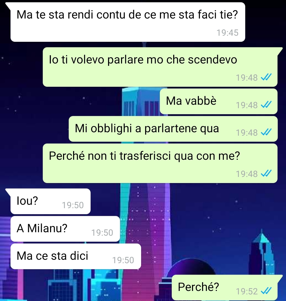The height and width of the screenshot is (301, 286).
Task: Tap the 'Ma ce sta dici' message
Action: (x=76, y=256)
